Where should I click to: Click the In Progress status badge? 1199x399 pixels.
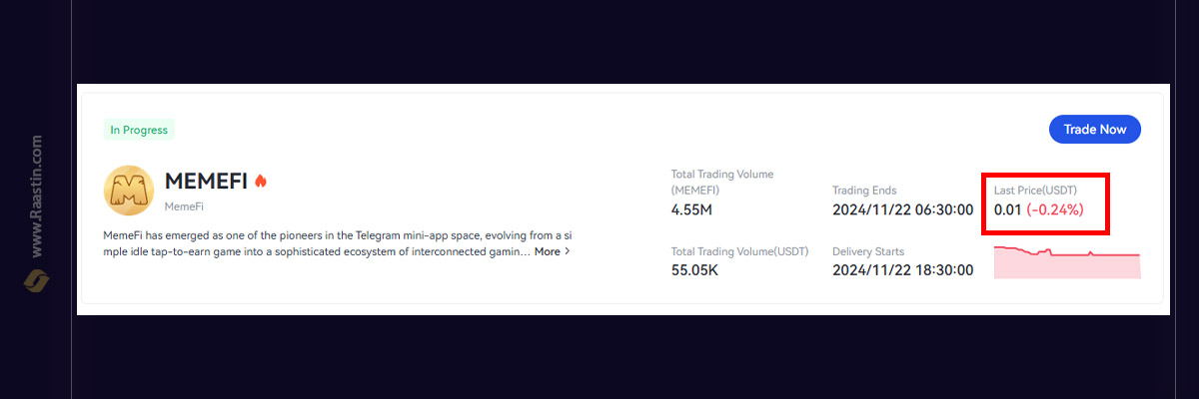click(x=140, y=130)
